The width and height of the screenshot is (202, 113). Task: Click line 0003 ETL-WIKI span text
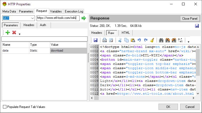tap(142, 55)
